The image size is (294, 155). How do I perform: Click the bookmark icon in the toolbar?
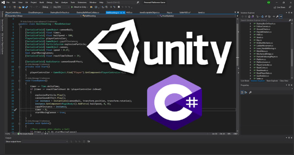click(x=119, y=7)
